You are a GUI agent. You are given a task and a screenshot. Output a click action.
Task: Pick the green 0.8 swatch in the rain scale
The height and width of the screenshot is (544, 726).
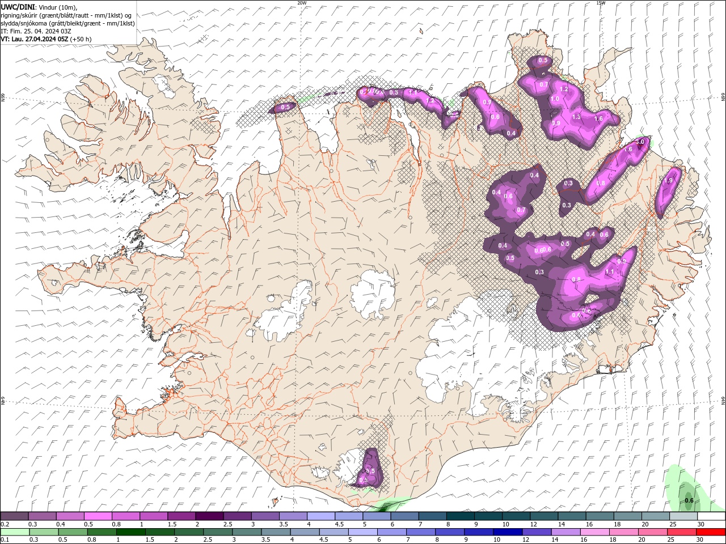tap(102, 532)
